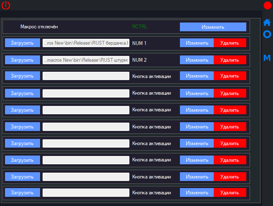Image resolution: width=273 pixels, height=206 pixels.
Task: Load a macro into the fourth slot
Action: tap(23, 93)
